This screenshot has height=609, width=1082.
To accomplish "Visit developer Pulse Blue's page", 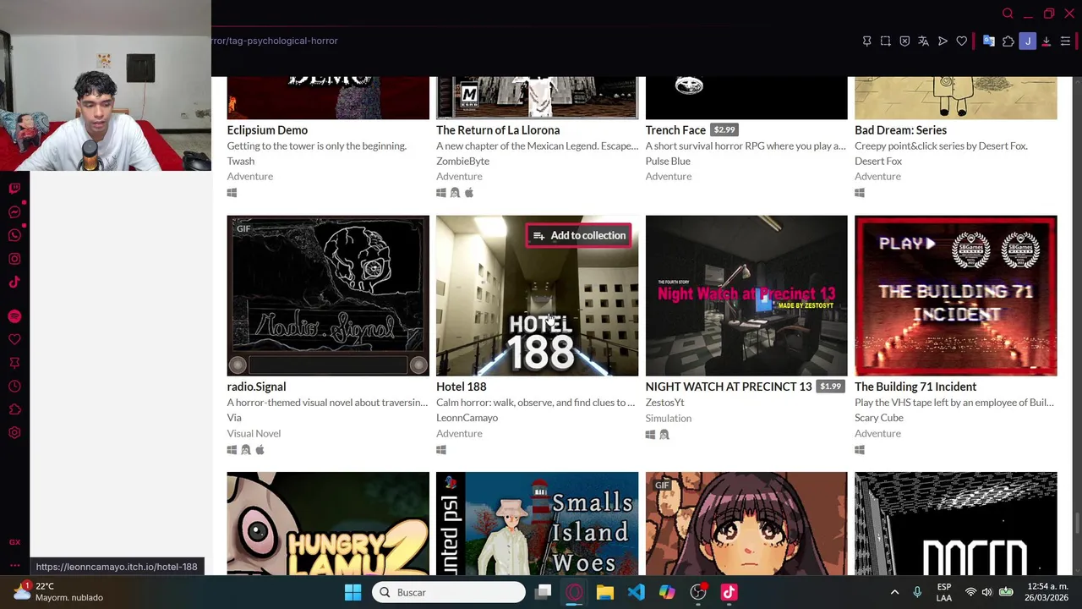I will click(x=668, y=161).
